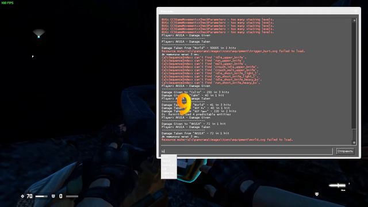Select the 'Damage Given to "Tahn"' 40 in 1 hit line
Screen dimensions: 368x207
point(193,95)
